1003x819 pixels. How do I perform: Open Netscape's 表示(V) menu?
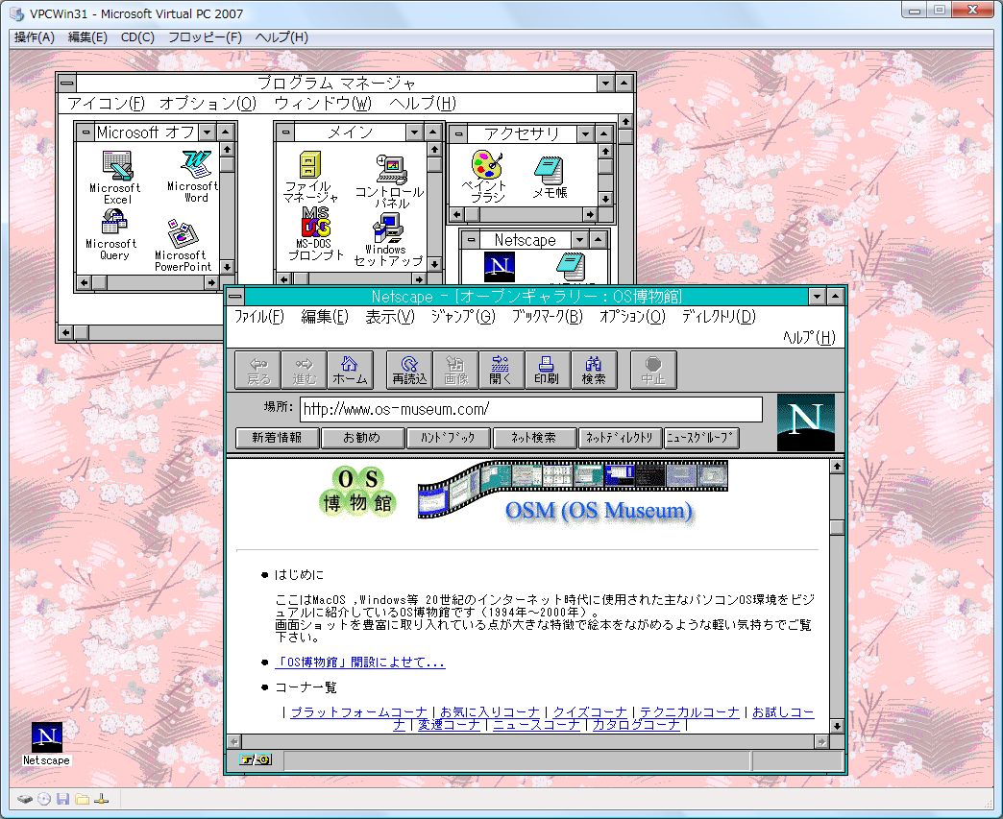pos(389,317)
